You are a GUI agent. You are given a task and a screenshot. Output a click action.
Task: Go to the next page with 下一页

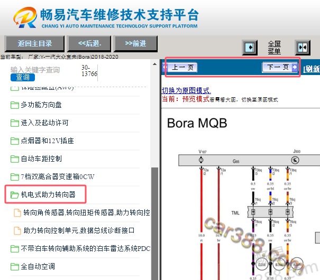coord(280,67)
